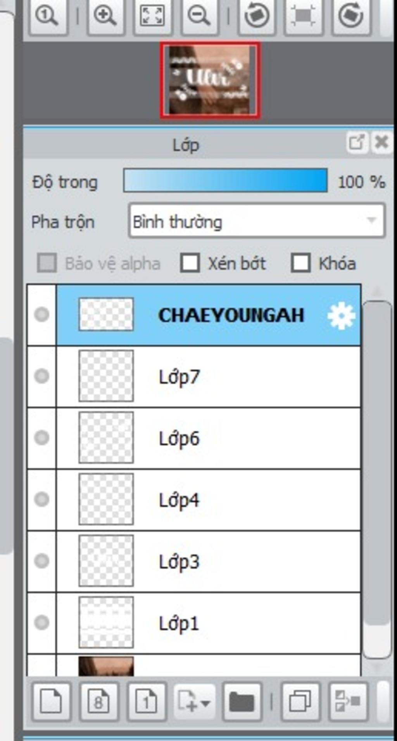This screenshot has width=397, height=741.
Task: Add a new 8-bit layer
Action: pos(99,701)
